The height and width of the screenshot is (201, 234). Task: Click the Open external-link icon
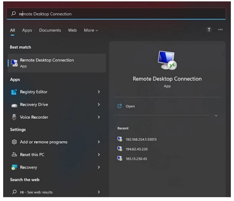pos(119,106)
